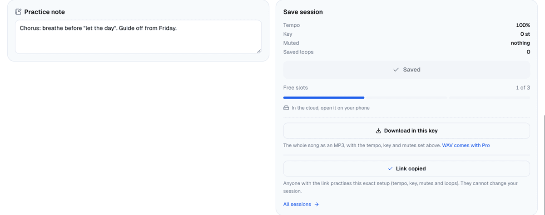Open the WAV comes with Pro link

coord(466,145)
